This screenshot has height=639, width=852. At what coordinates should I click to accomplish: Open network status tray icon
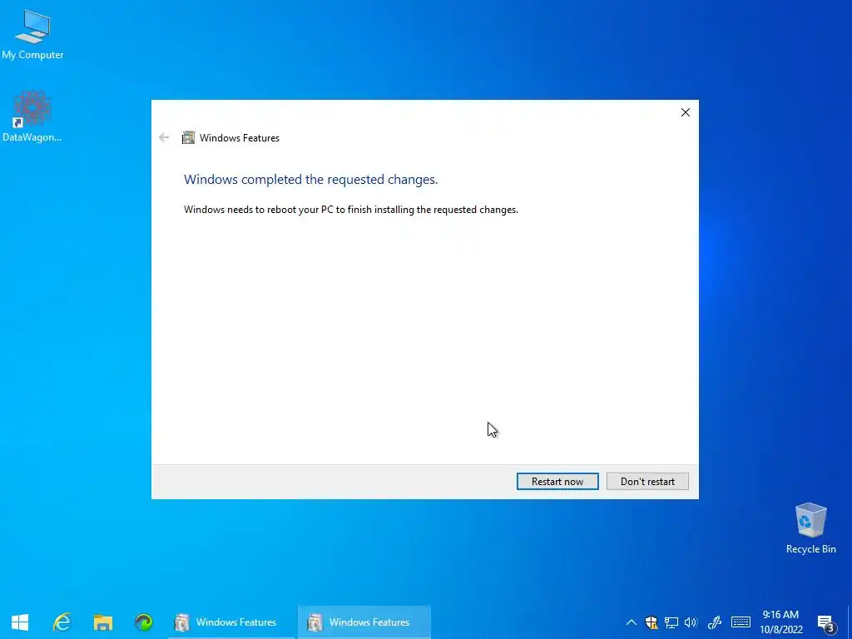(671, 622)
